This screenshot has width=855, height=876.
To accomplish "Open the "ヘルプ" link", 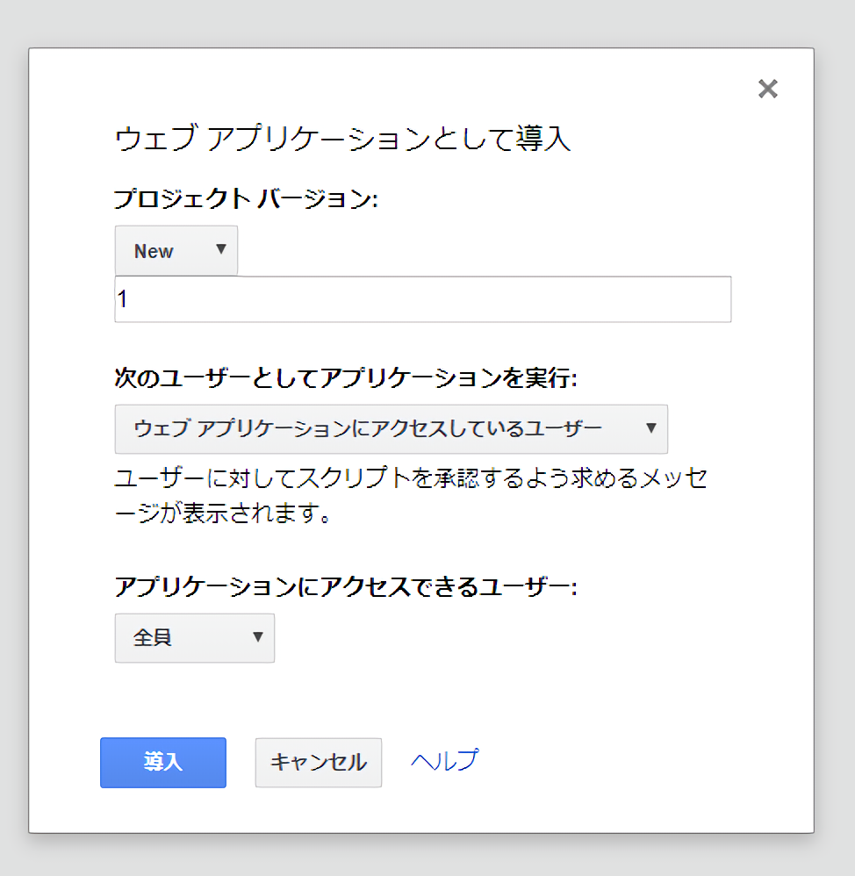I will [x=444, y=760].
